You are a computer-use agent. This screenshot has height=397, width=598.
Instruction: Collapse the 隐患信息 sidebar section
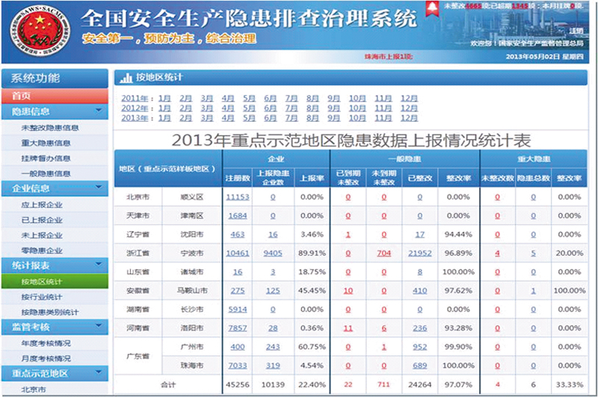point(99,111)
